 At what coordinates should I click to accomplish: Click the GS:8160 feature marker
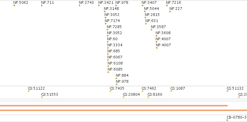coord(148,97)
